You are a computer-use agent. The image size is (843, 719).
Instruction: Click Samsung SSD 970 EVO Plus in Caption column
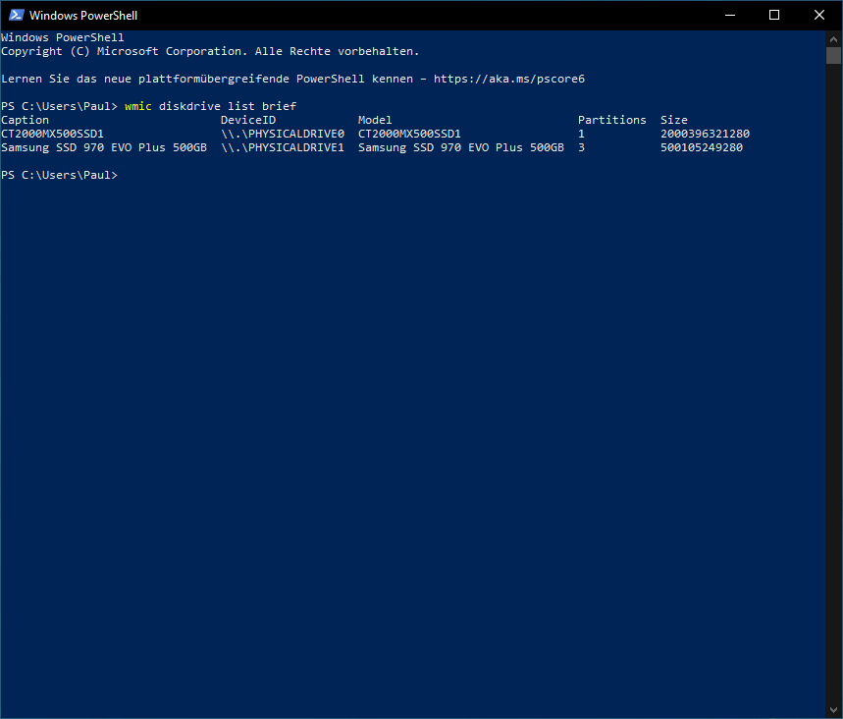(x=104, y=147)
